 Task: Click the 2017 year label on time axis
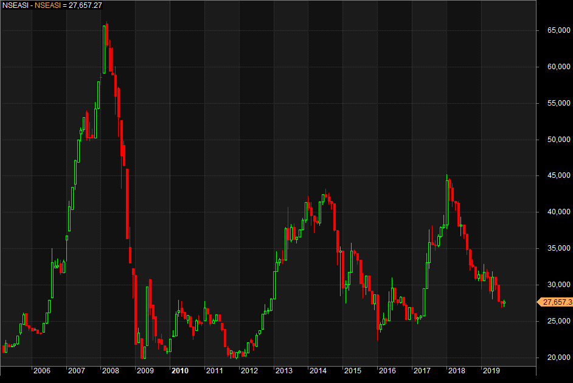pos(422,371)
